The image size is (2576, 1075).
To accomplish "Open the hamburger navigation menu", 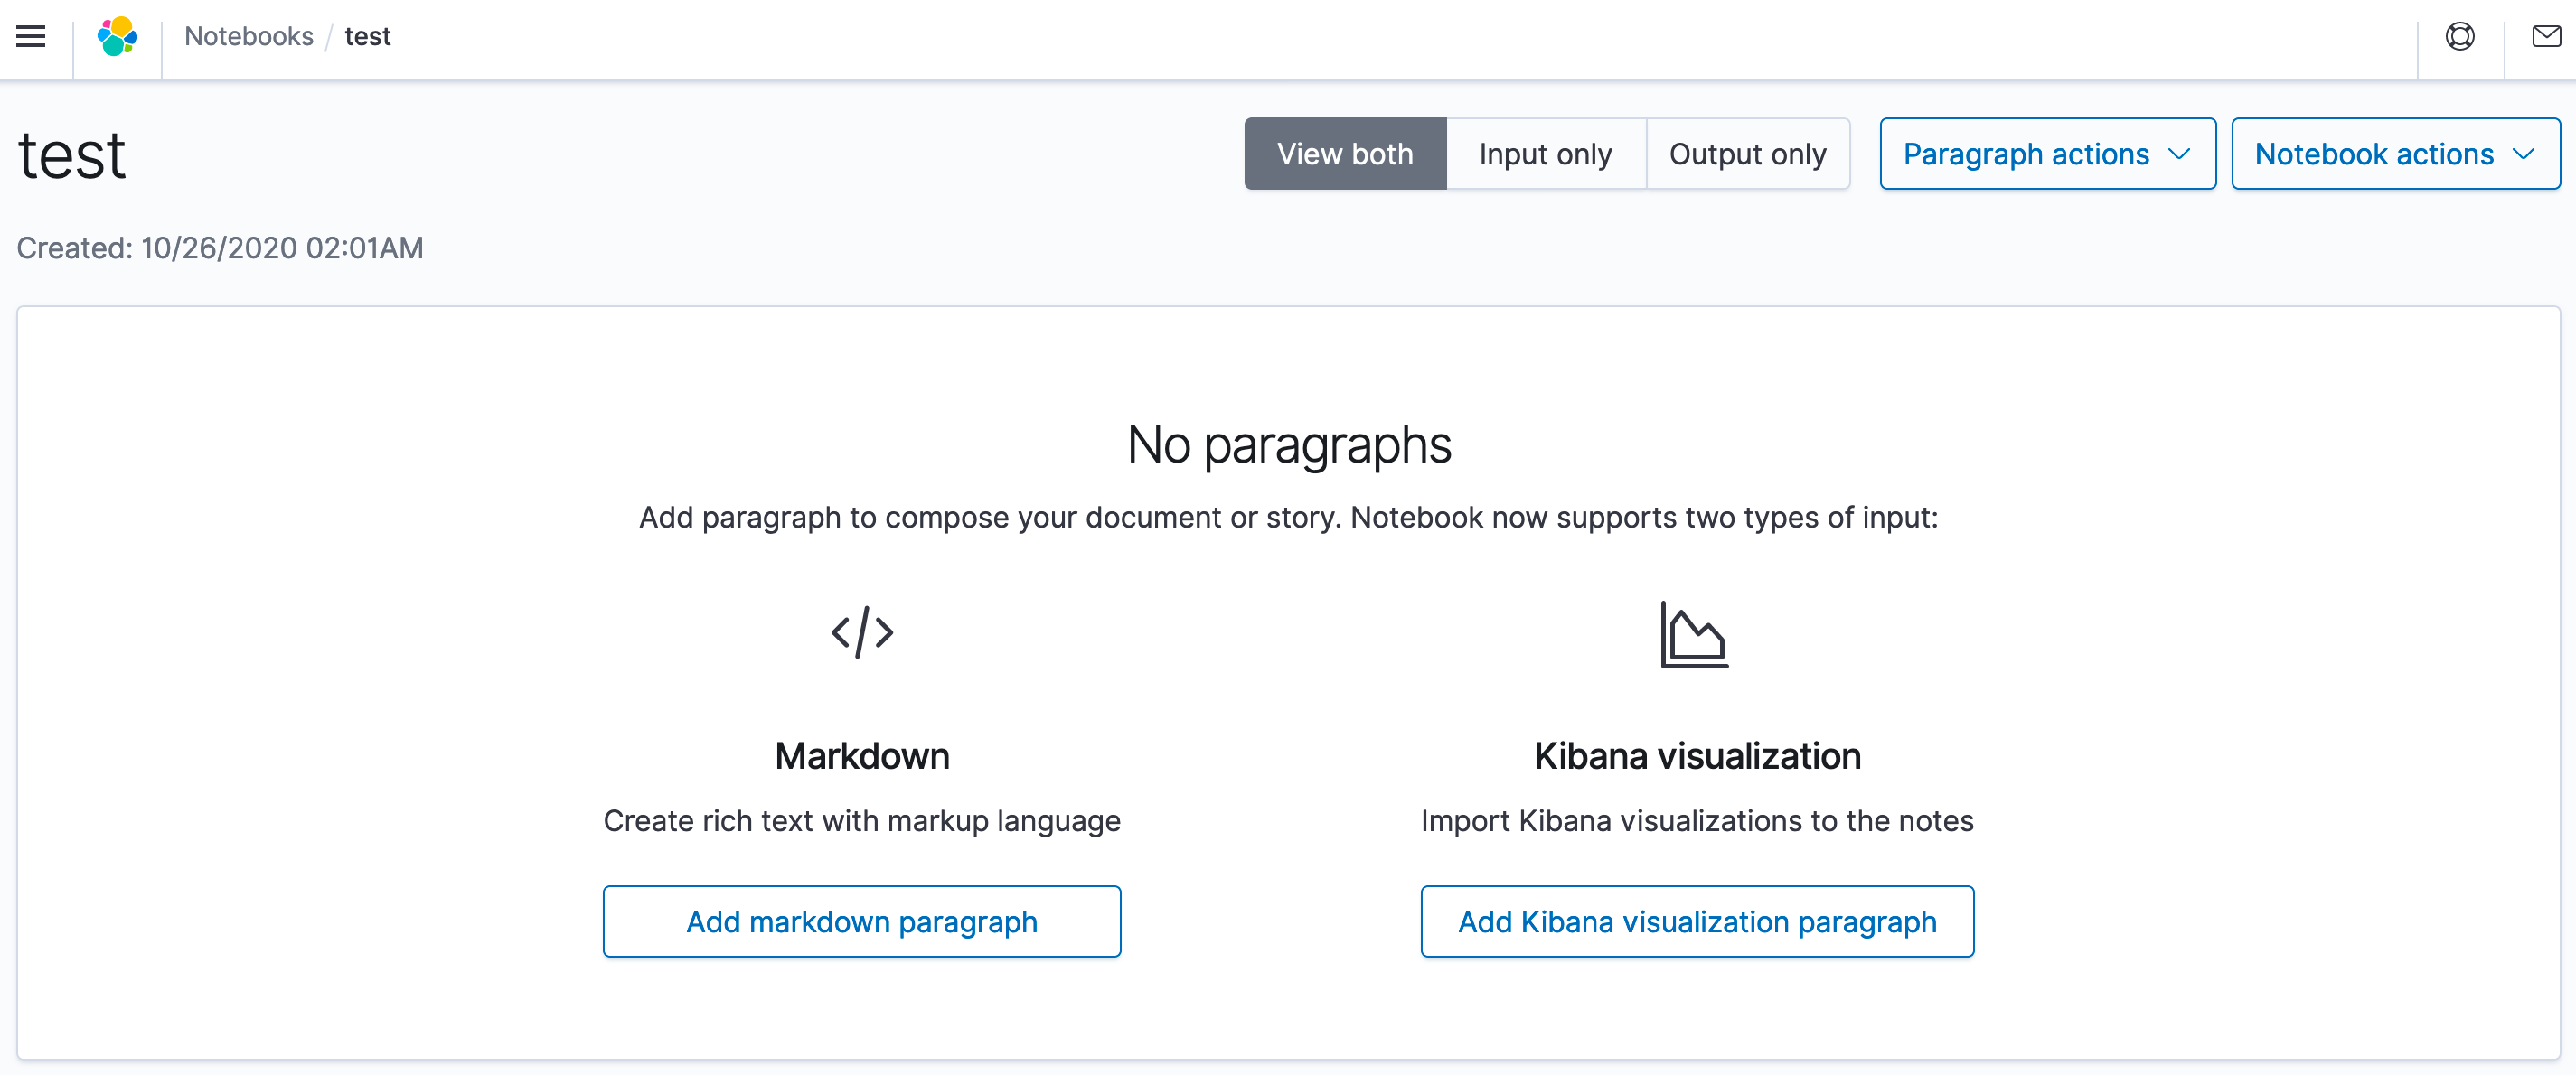I will tap(31, 37).
